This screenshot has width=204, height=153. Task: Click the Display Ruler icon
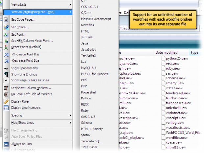pos(6,102)
